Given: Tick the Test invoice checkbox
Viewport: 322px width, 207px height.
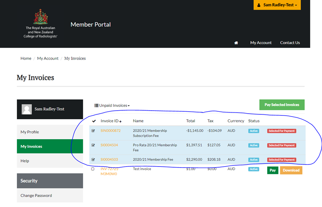Looking at the screenshot, I should pos(93,169).
